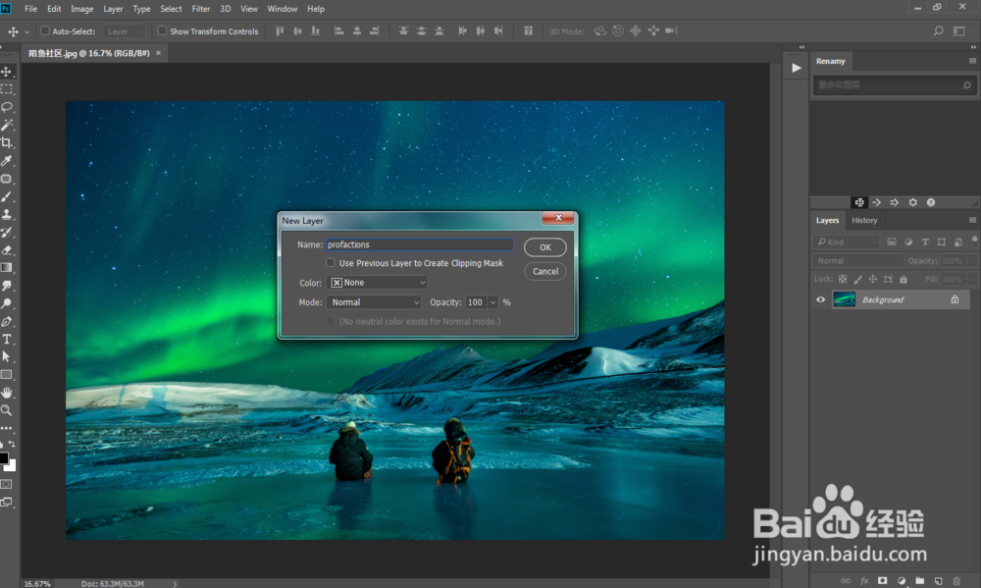Click the Name field containing profactions

(x=419, y=244)
